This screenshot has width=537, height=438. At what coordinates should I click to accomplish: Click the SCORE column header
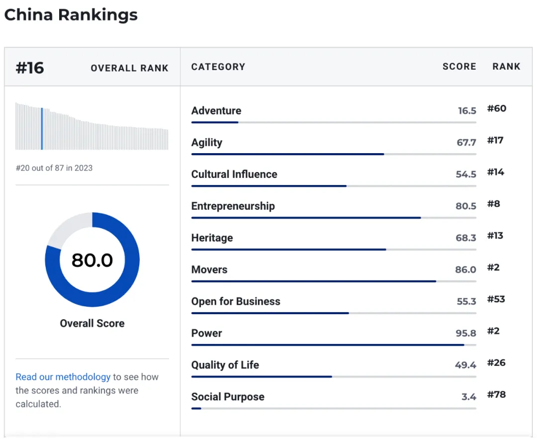point(459,67)
